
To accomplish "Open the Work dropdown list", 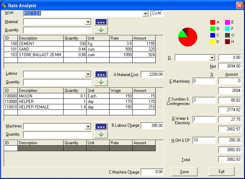I will pyautogui.click(x=145, y=14).
